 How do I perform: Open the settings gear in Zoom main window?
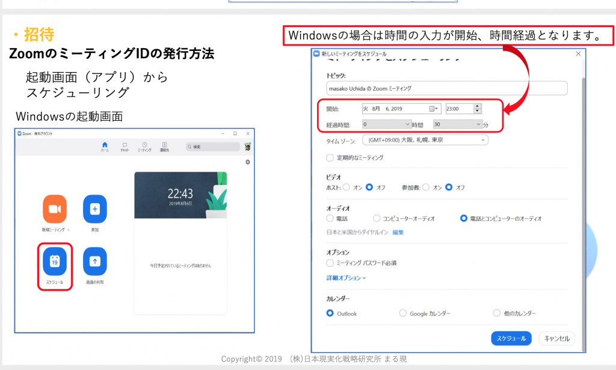tap(247, 162)
